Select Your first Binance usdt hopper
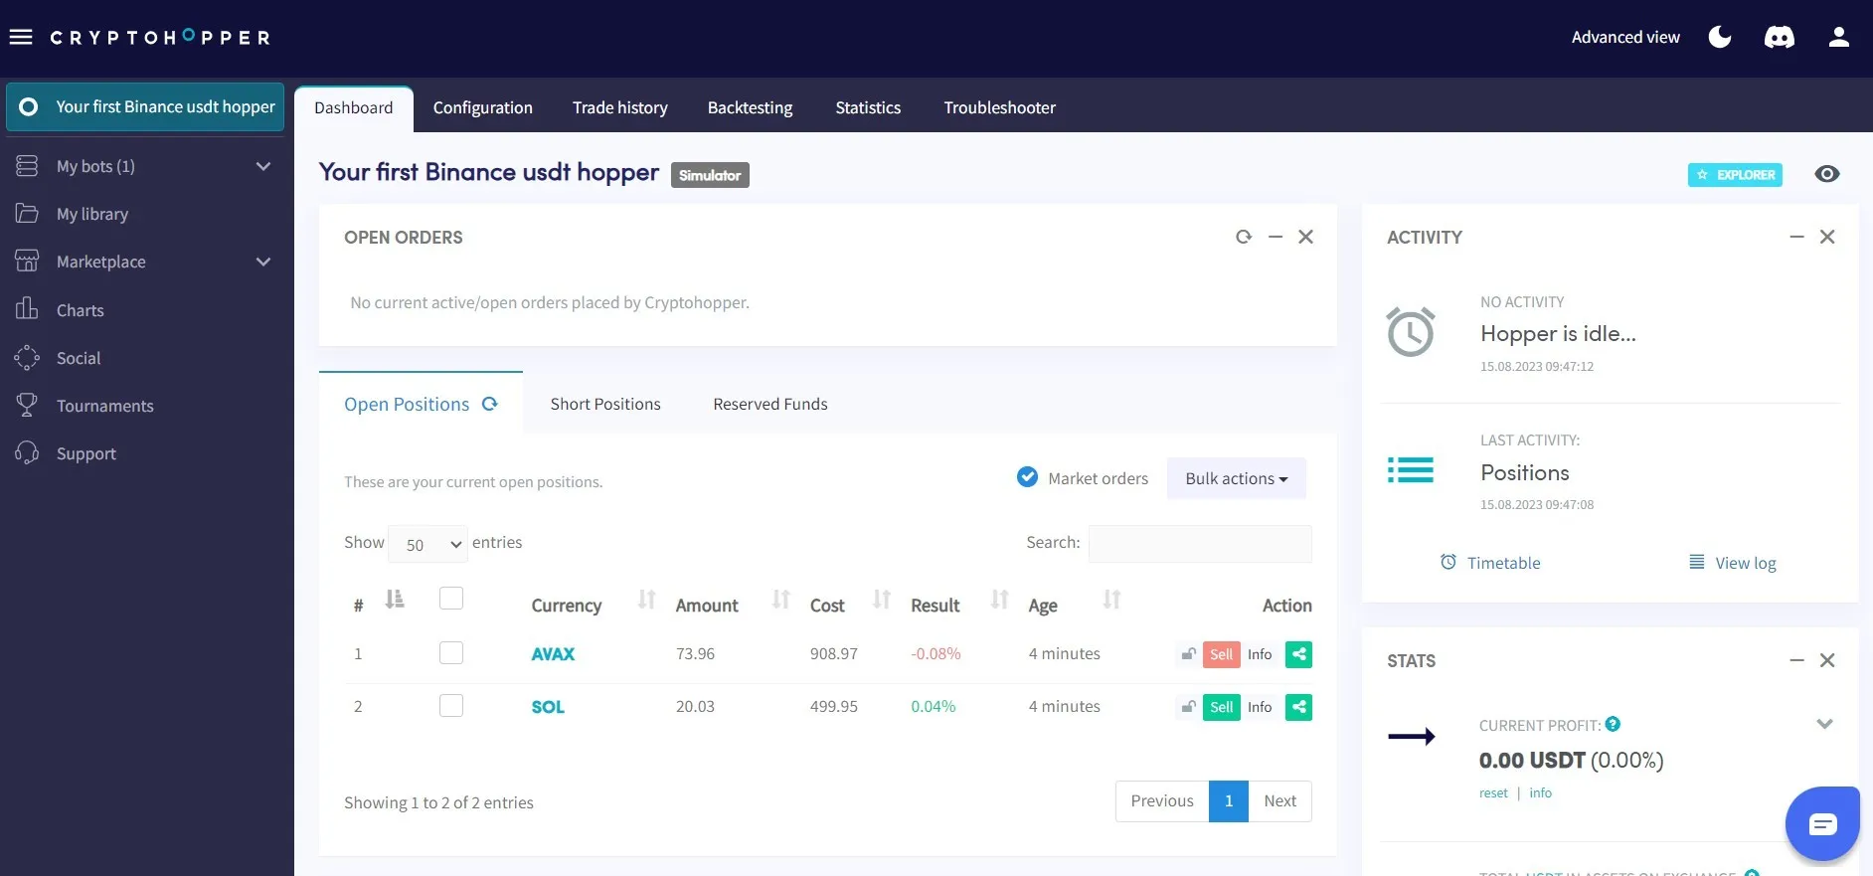The height and width of the screenshot is (876, 1873). 145,106
